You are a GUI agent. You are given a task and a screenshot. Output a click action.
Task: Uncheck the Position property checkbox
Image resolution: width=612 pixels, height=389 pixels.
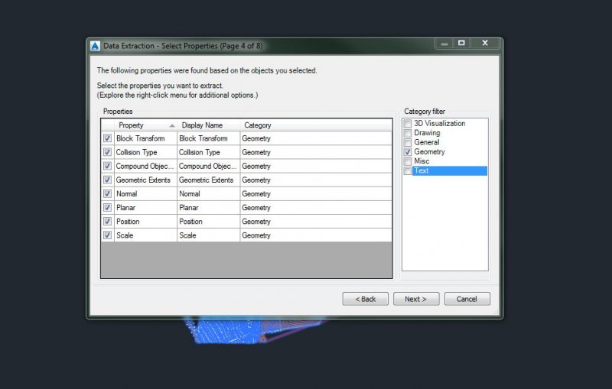click(x=107, y=222)
